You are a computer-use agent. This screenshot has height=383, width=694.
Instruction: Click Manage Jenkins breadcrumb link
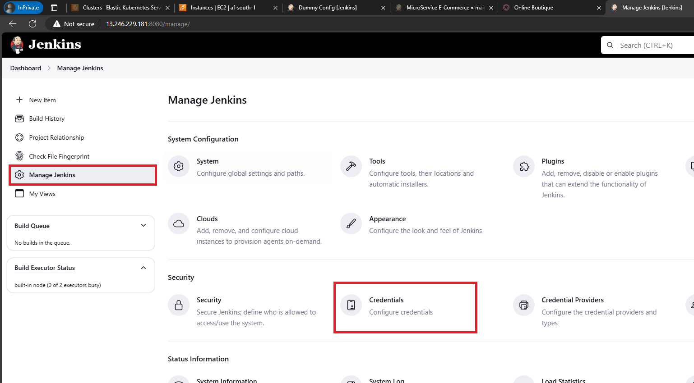pyautogui.click(x=80, y=68)
